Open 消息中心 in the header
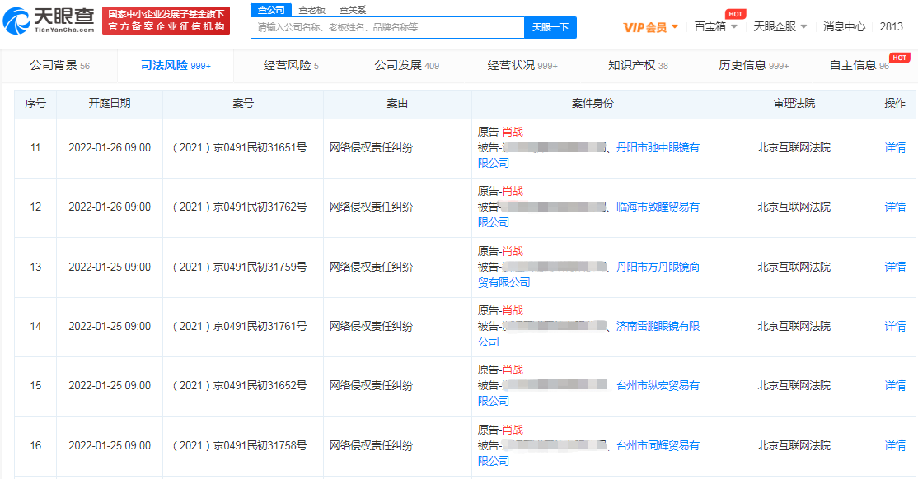 (844, 26)
